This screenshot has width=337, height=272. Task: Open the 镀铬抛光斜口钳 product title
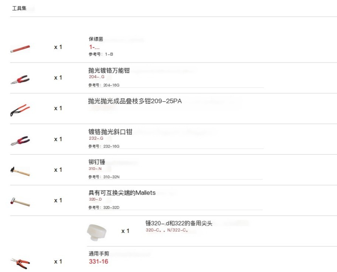110,132
